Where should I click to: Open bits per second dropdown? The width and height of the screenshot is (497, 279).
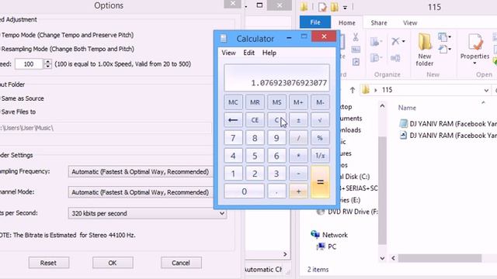(148, 213)
